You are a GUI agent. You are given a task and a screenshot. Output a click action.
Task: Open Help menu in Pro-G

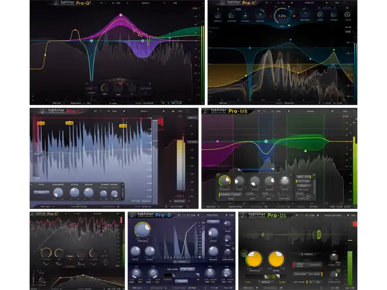coord(232,215)
